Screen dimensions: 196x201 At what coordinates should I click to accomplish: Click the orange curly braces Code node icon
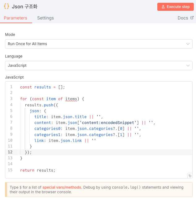tap(7, 6)
